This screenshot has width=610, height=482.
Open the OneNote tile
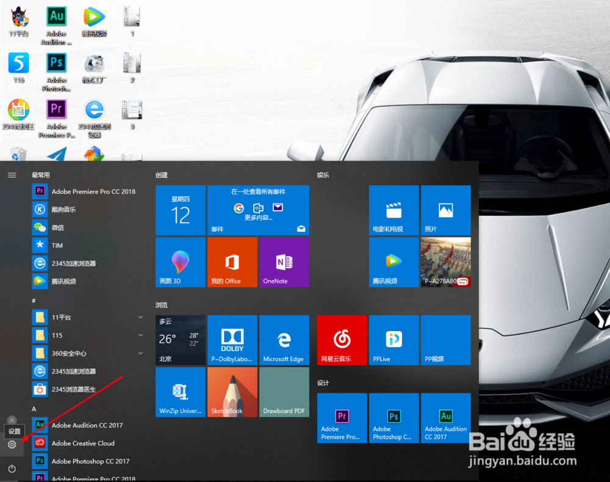pyautogui.click(x=284, y=262)
